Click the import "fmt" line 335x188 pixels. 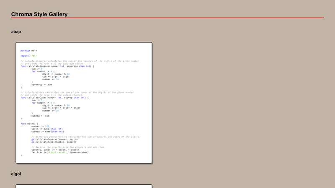28,56
